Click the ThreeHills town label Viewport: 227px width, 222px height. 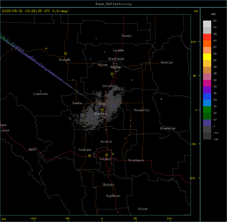141,110
